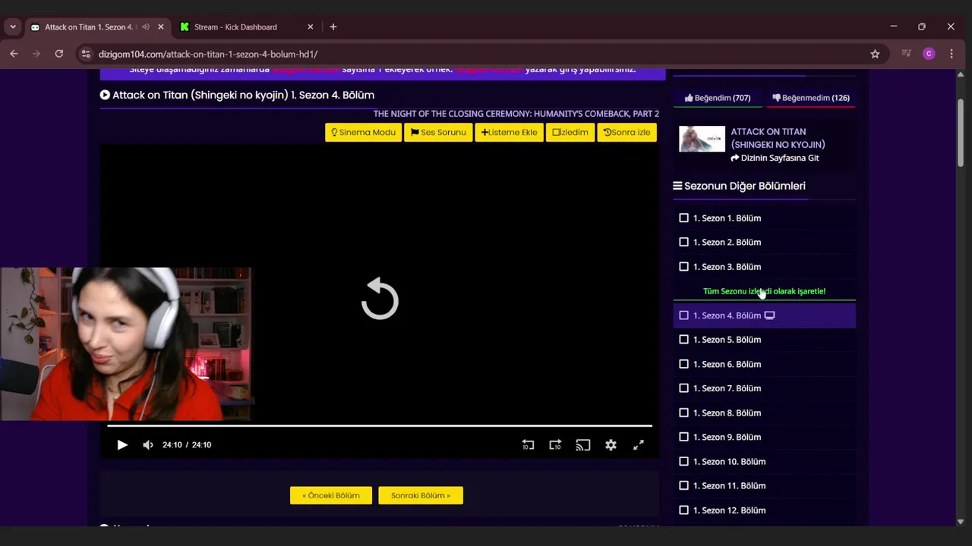This screenshot has height=546, width=972.
Task: Click the scrollbar down arrow
Action: coord(961,522)
